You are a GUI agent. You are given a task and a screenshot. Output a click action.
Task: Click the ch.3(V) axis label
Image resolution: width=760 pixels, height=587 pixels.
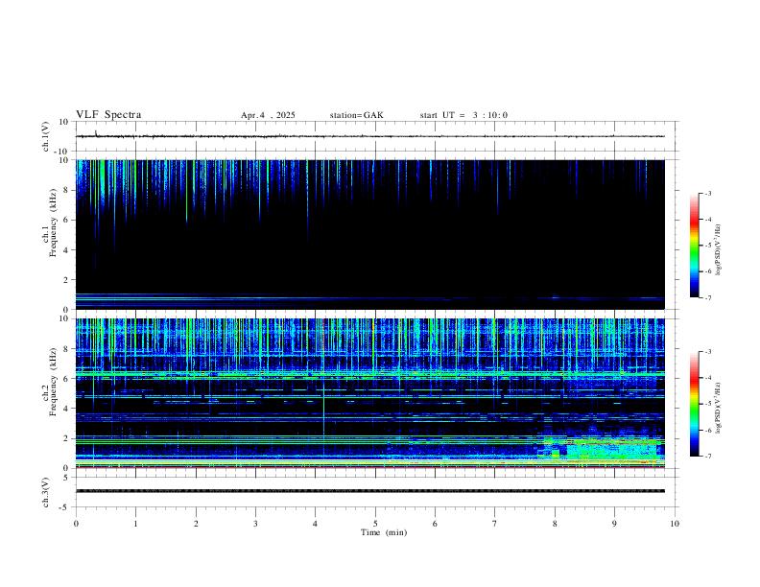pyautogui.click(x=45, y=492)
